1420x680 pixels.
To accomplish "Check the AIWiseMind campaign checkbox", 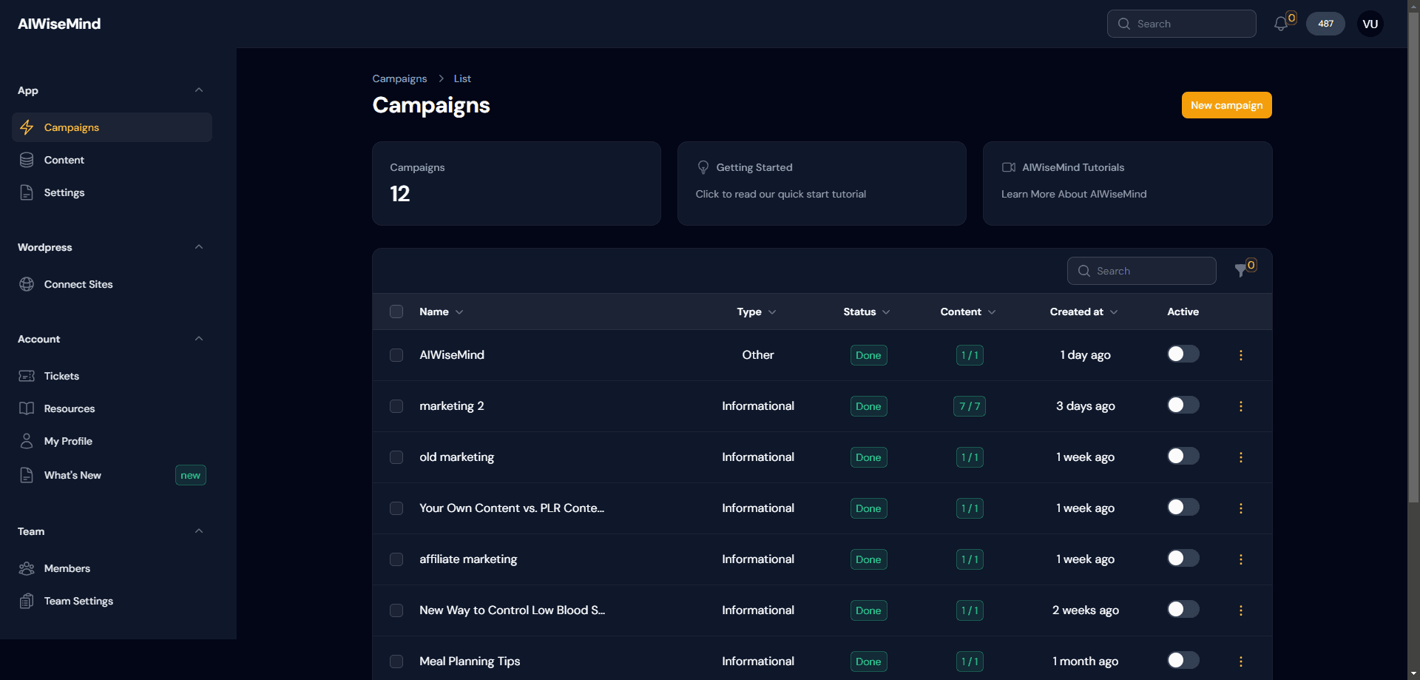I will click(396, 355).
